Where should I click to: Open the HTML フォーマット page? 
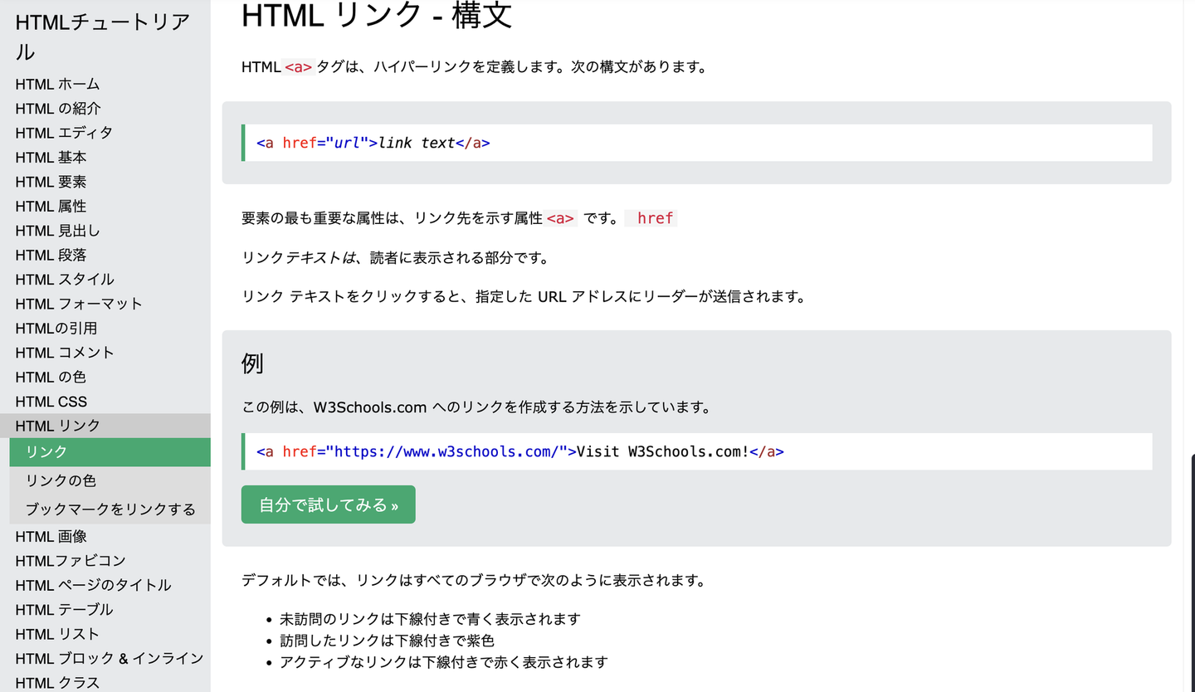[79, 304]
